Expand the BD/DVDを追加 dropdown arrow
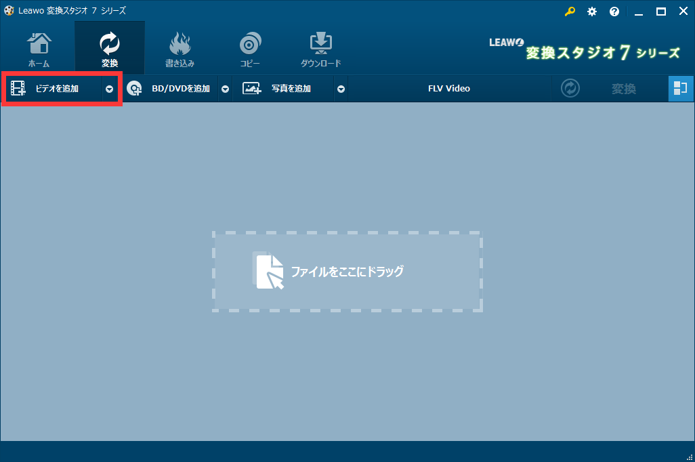Viewport: 695px width, 462px height. click(x=225, y=89)
